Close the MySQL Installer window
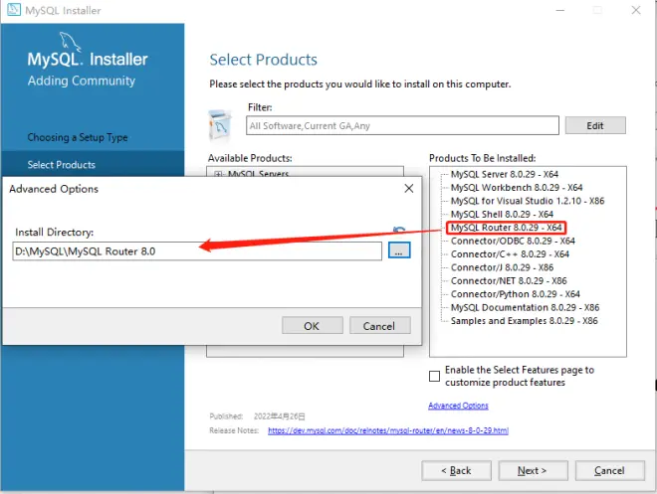The width and height of the screenshot is (657, 494). (636, 10)
